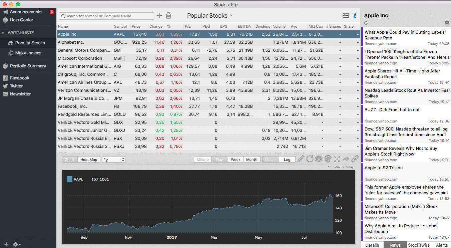Set chart scale to Linear
The height and width of the screenshot is (248, 451).
271,160
